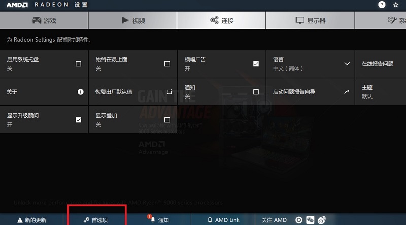
Task: Open the Weibo social icon
Action: click(322, 220)
